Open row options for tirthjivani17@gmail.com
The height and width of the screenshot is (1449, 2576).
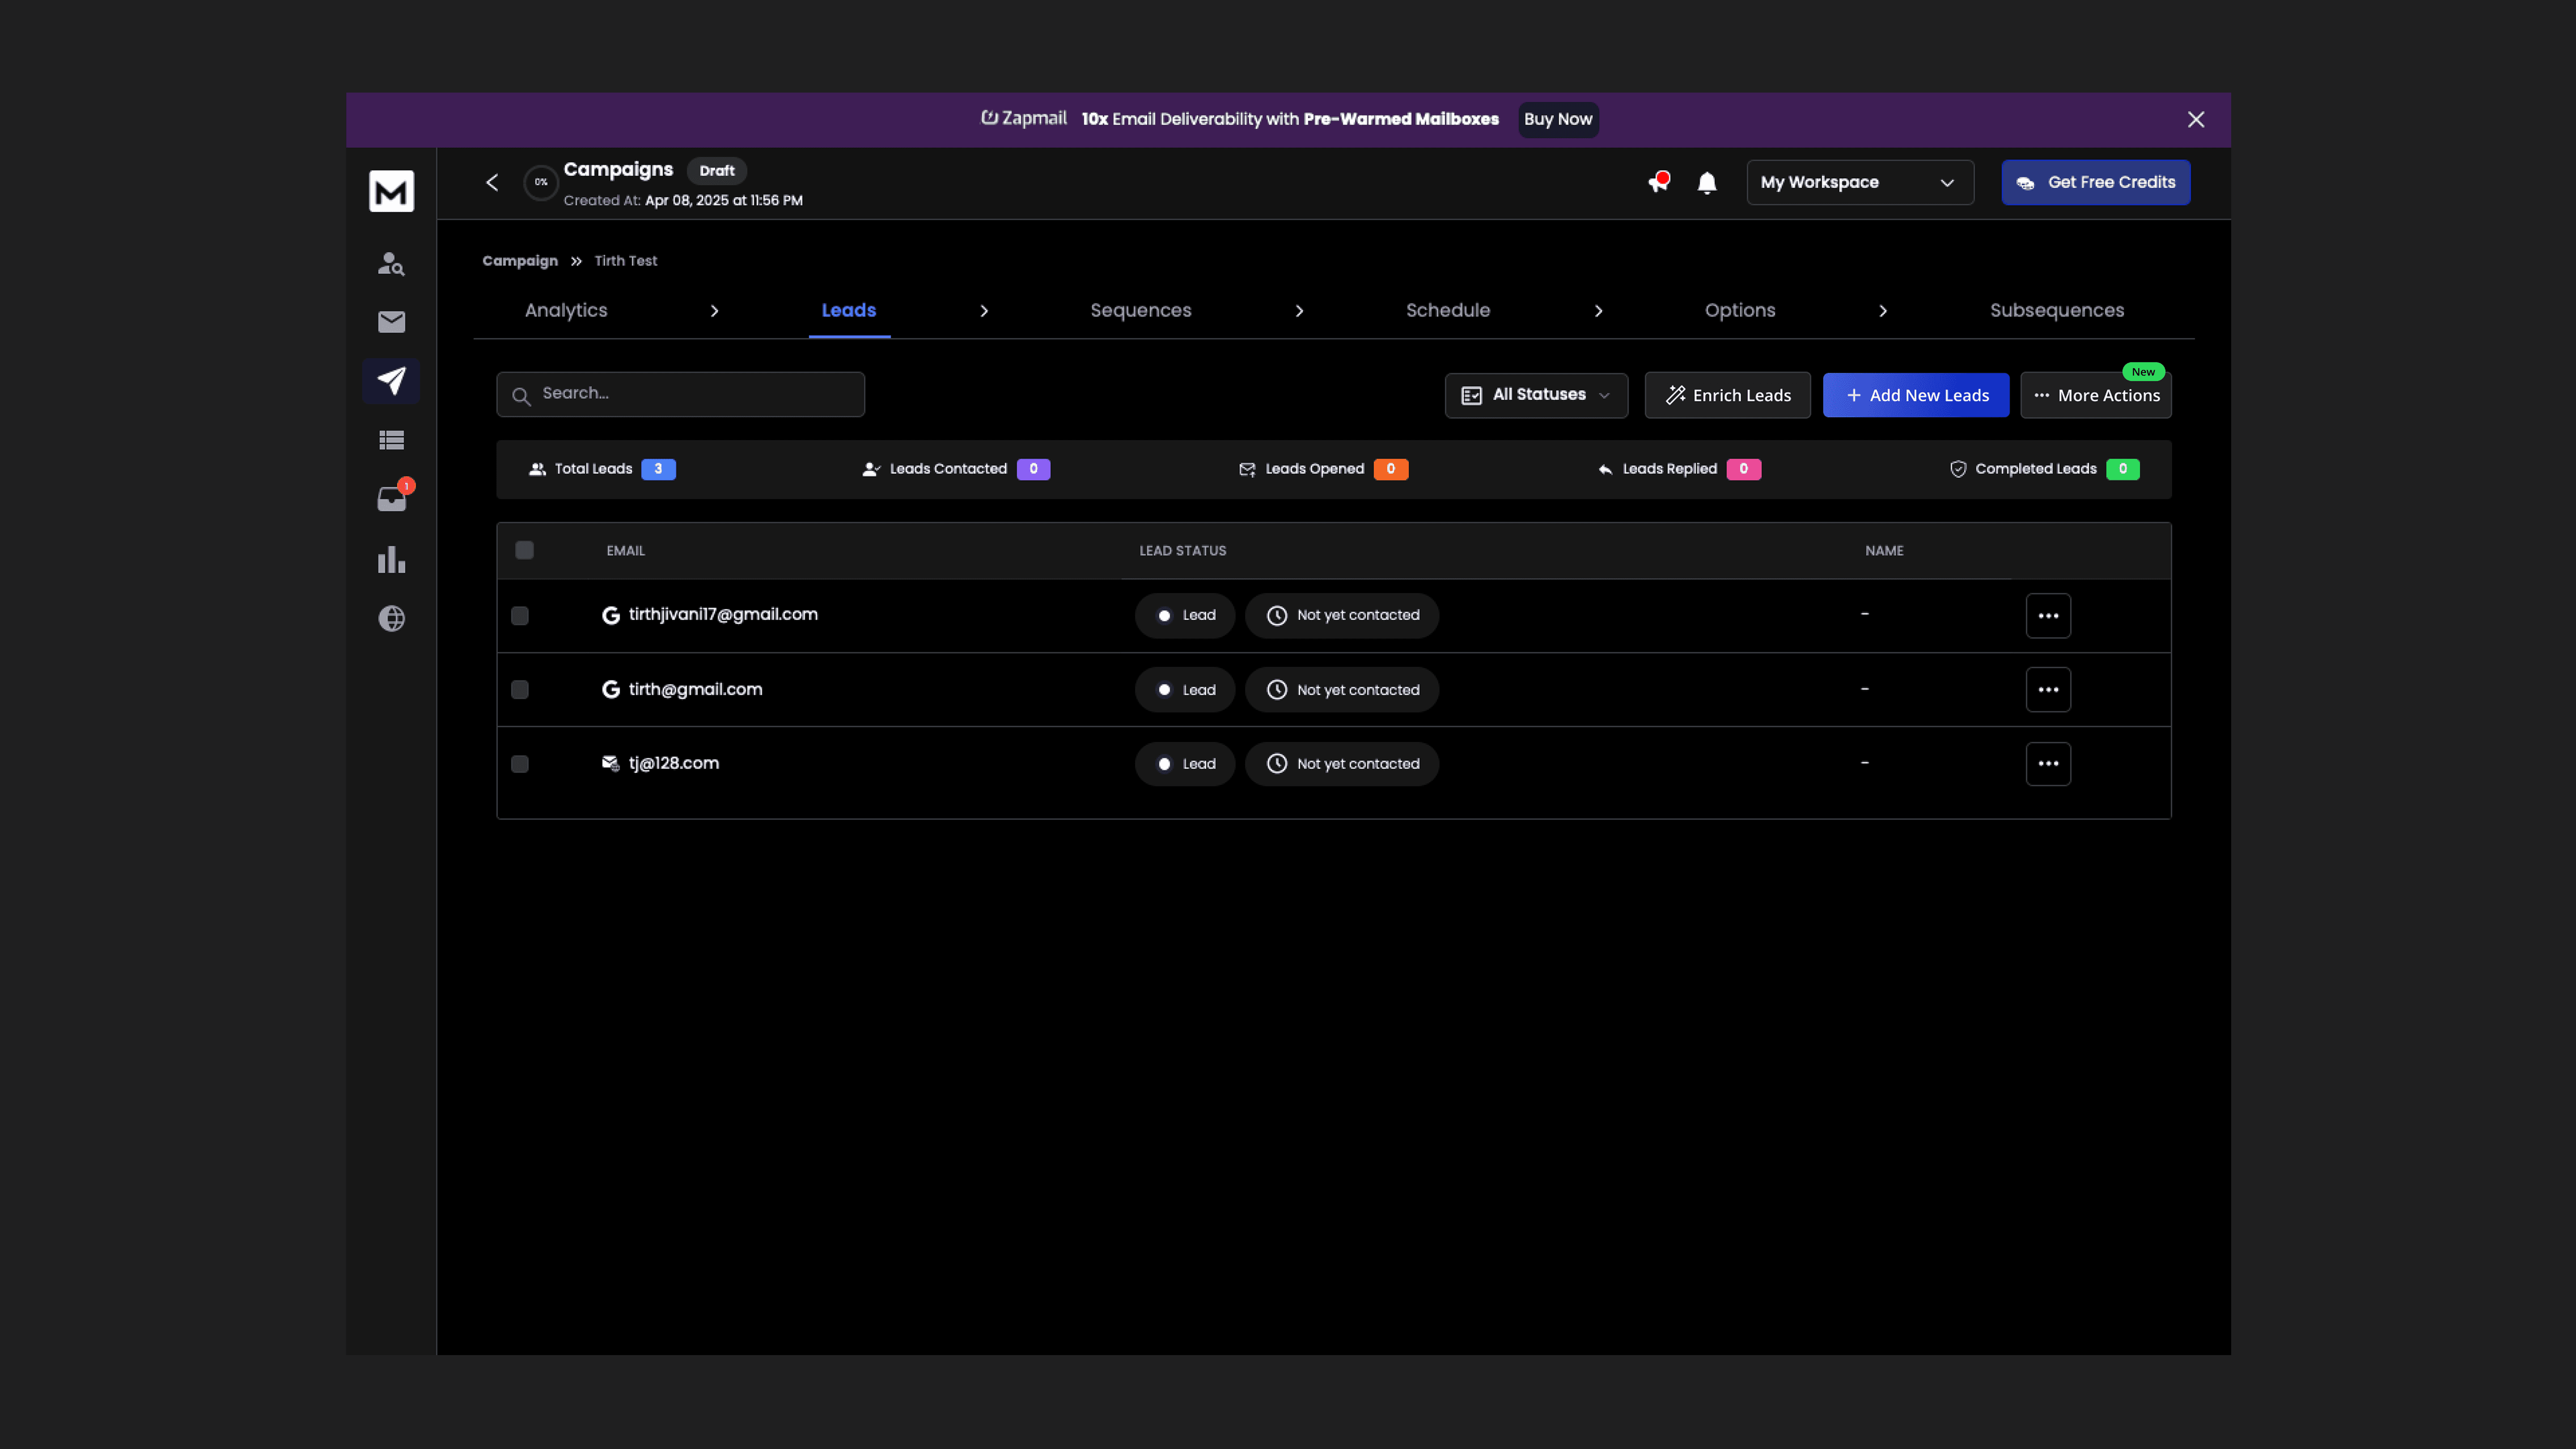coord(2047,616)
